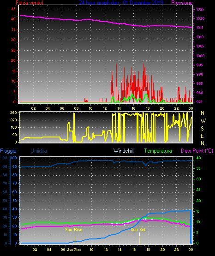
Task: Click the 1020 value on the pressure axis
Action: [x=200, y=18]
